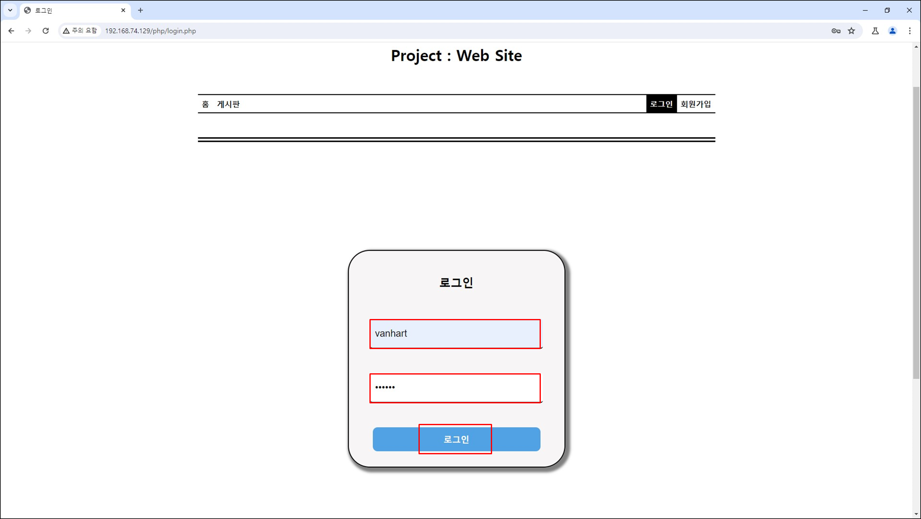Click the scrollbar up arrow
Image resolution: width=921 pixels, height=519 pixels.
tap(916, 47)
